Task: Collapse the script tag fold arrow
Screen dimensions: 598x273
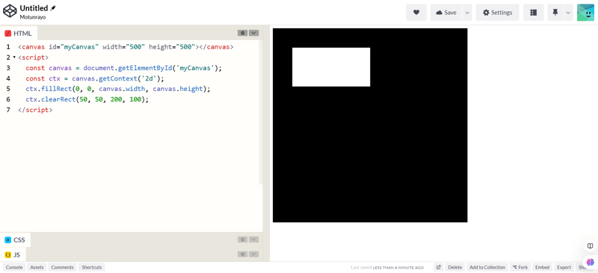Action: pos(14,57)
